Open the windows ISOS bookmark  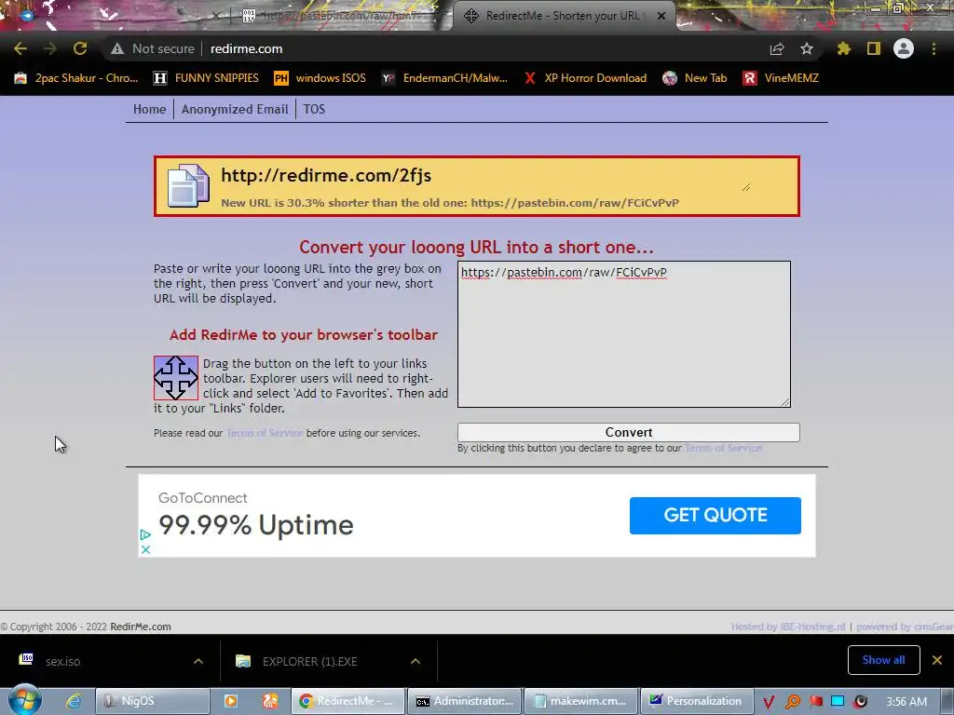(320, 78)
